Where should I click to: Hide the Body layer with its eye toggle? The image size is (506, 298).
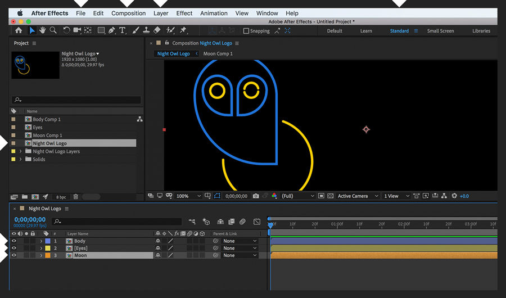pyautogui.click(x=14, y=241)
